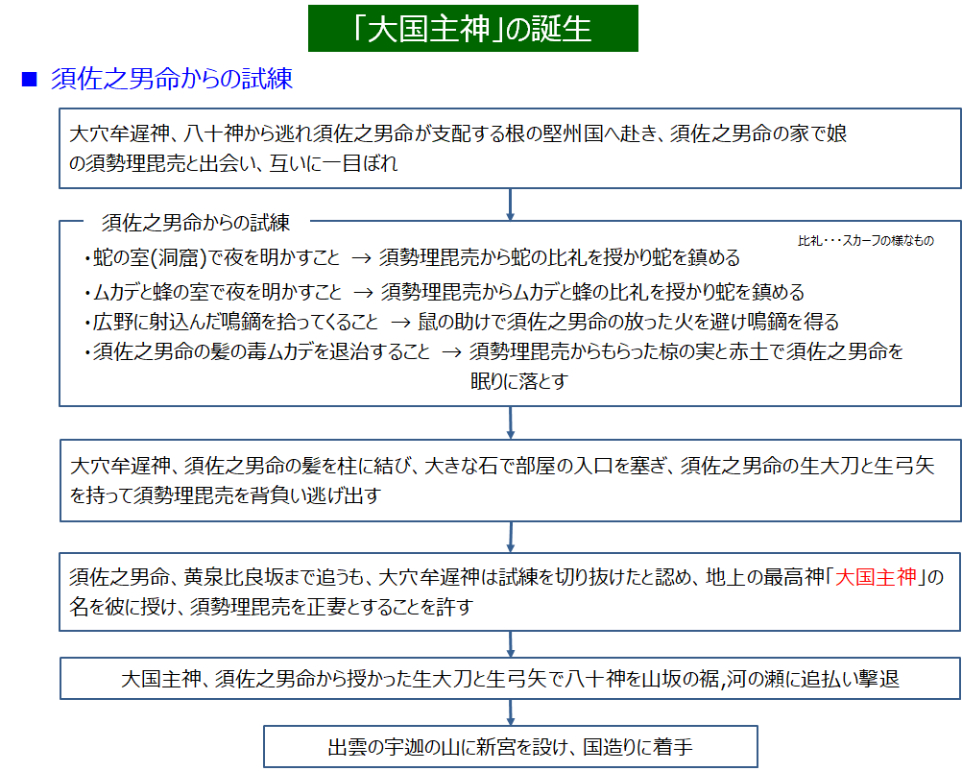
Task: Click the arrow below the 黄泉比良坂 box
Action: click(x=510, y=643)
